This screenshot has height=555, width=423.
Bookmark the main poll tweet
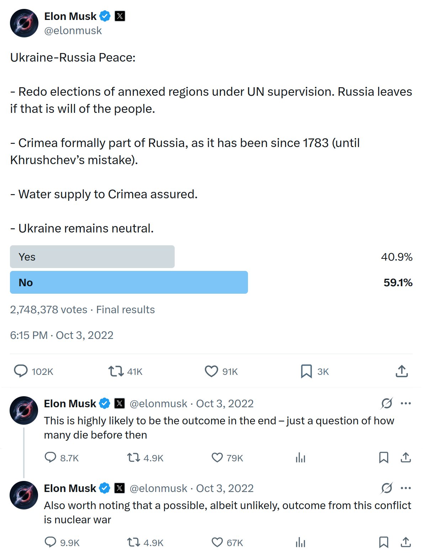(306, 371)
